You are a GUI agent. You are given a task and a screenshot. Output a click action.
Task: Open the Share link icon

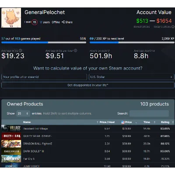[63, 22]
